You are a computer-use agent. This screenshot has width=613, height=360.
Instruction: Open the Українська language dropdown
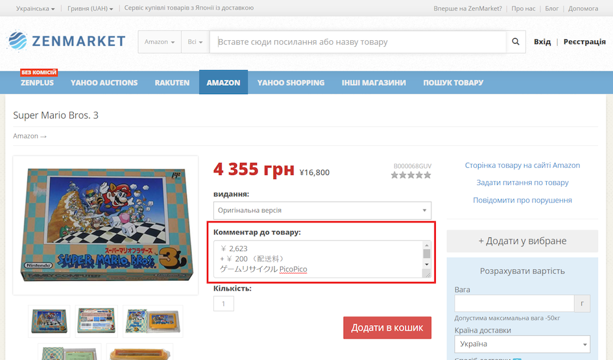coord(35,8)
